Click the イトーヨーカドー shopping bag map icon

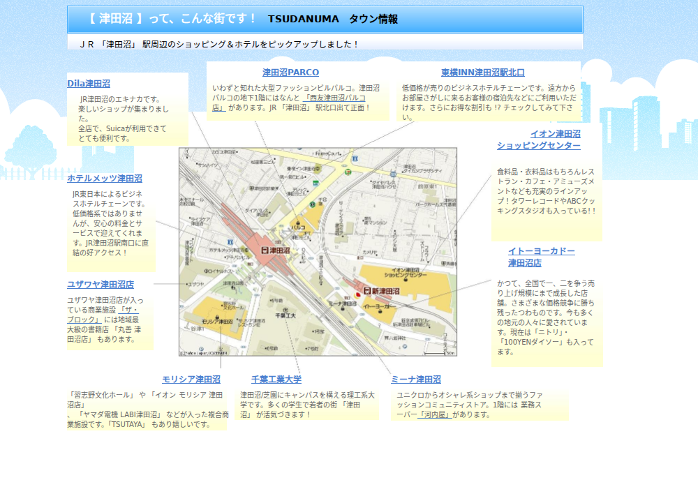[380, 311]
